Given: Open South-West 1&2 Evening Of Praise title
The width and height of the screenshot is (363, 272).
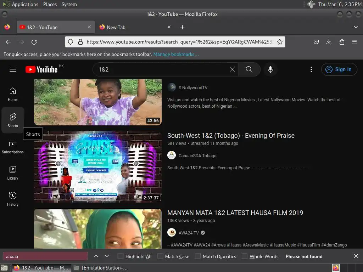Looking at the screenshot, I should pos(231,136).
